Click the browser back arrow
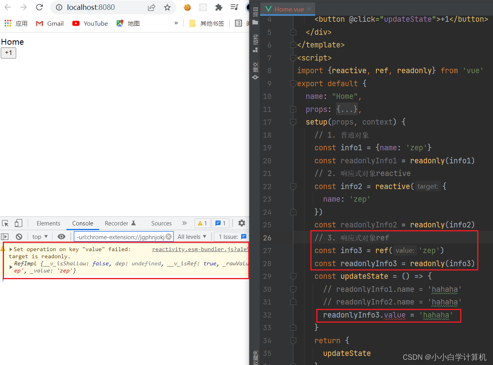This screenshot has height=365, width=493. 8,7
